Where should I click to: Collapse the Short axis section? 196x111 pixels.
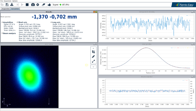17,22
